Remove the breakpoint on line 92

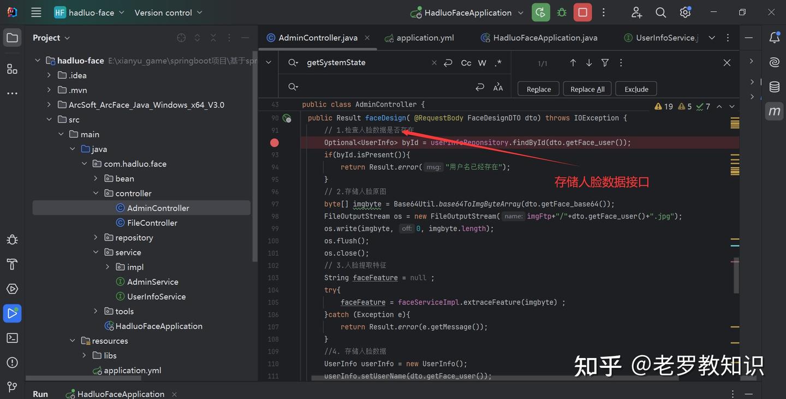click(275, 142)
